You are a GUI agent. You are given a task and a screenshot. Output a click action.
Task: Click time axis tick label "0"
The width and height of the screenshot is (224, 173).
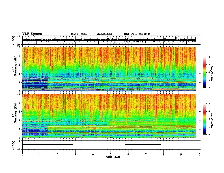click(22, 154)
